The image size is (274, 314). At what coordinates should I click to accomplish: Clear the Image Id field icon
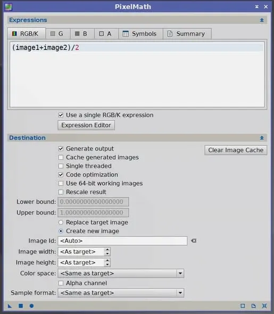point(194,241)
